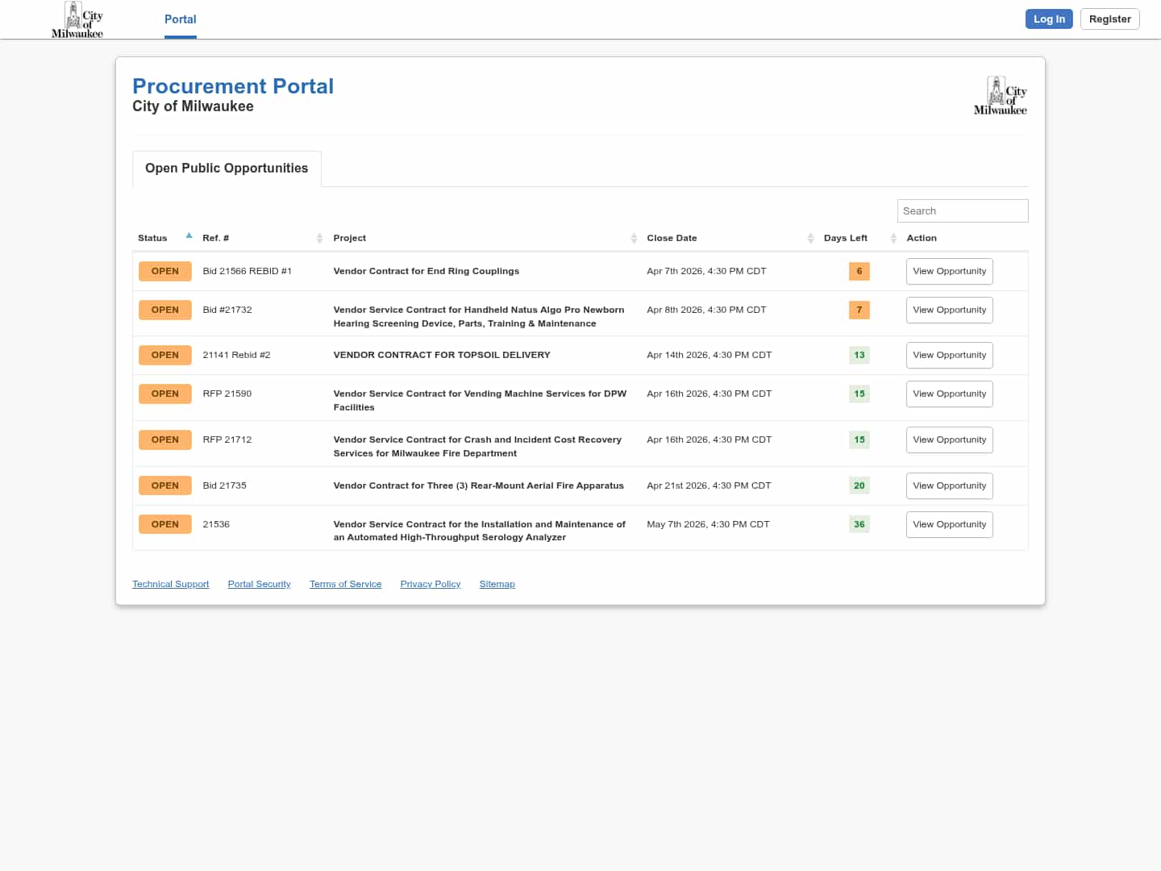Sort table by Close Date column

pos(810,238)
